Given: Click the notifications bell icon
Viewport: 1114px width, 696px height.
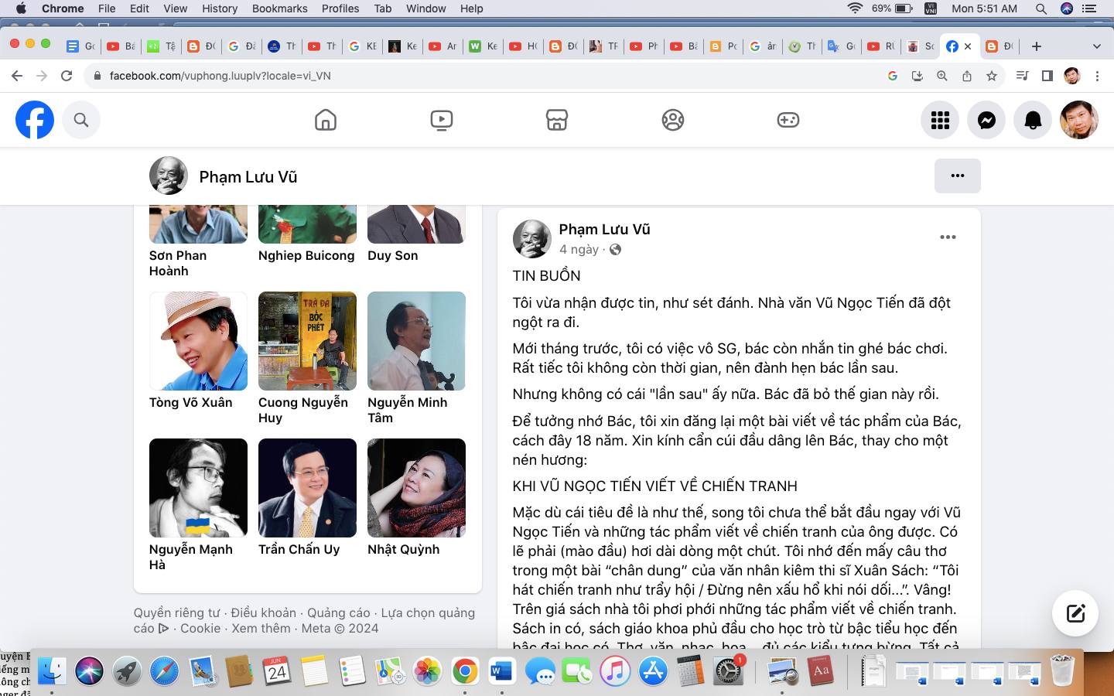Looking at the screenshot, I should coord(1033,120).
